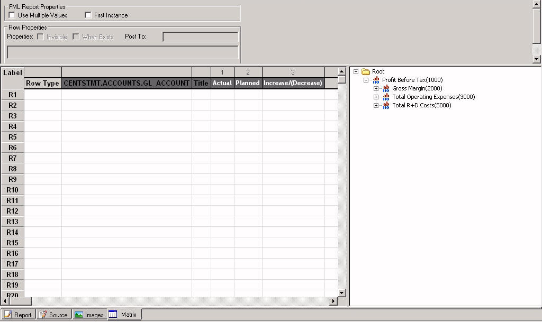Select the Matrix tab
Screen dimensions: 542x322
coord(124,315)
